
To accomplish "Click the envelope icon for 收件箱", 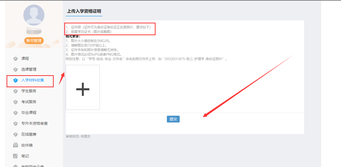I will tap(16, 145).
